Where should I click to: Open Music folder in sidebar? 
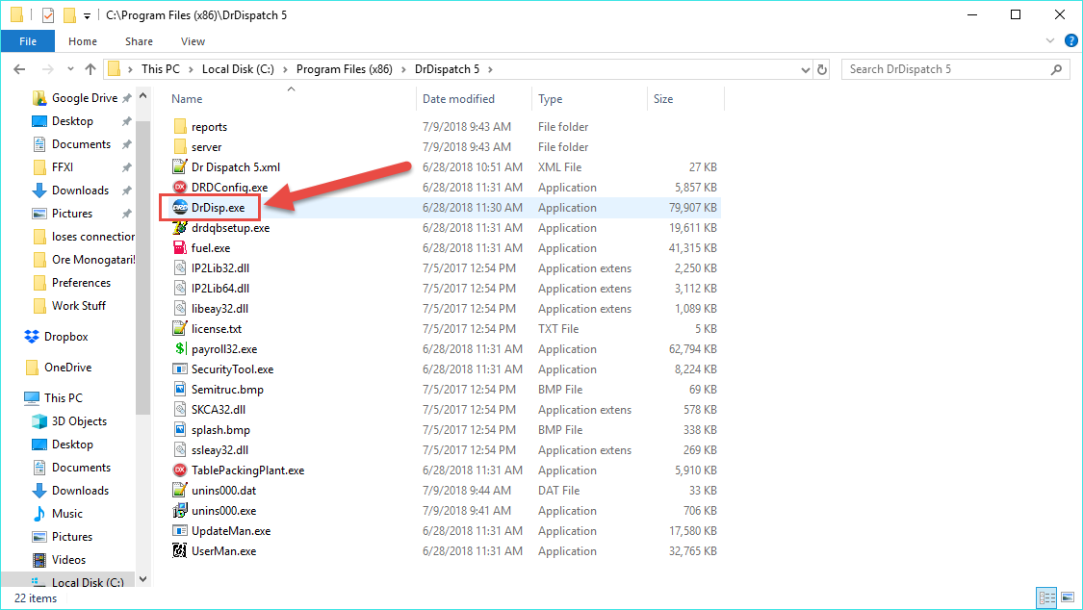58,514
